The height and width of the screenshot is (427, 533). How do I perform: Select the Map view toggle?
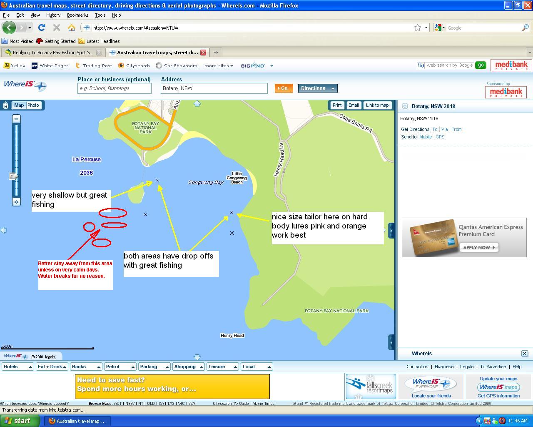[x=19, y=105]
